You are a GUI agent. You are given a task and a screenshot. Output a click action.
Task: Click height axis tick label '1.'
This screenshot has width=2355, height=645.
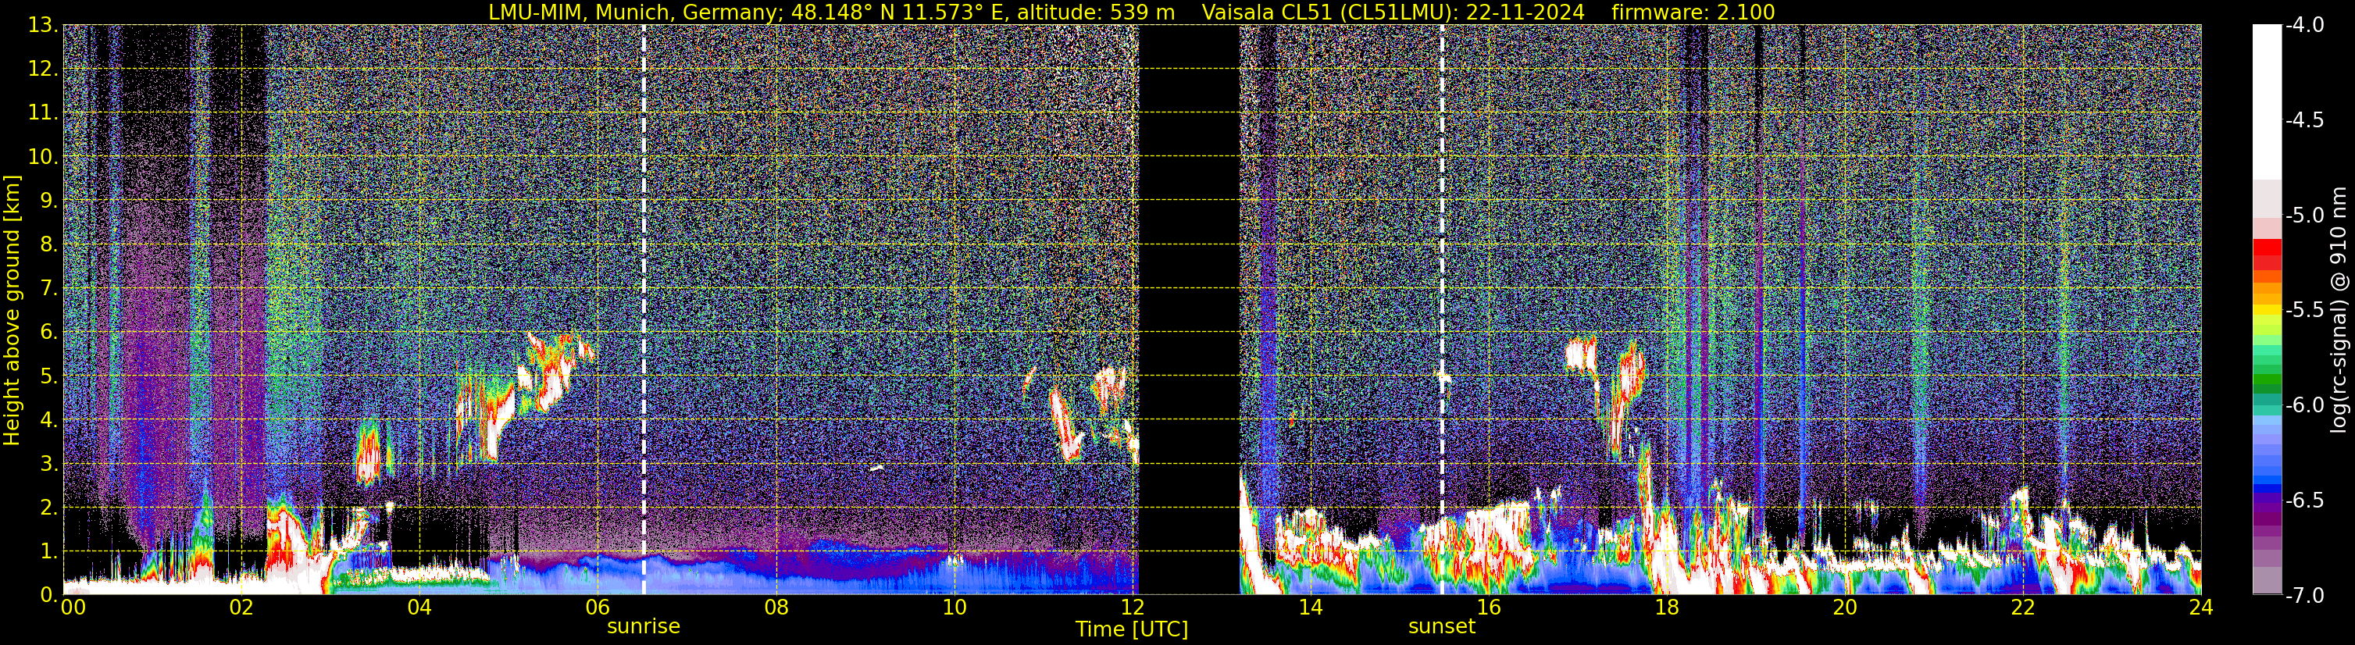tap(48, 552)
